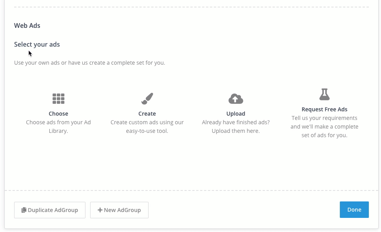Click the Choose grid icon

coord(58,99)
